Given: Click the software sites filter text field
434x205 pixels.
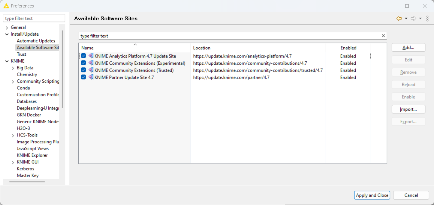Looking at the screenshot, I should [x=230, y=36].
